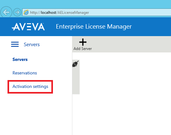The height and width of the screenshot is (135, 171).
Task: Click empty gray toolbar right of Add Server
Action: pos(131,44)
